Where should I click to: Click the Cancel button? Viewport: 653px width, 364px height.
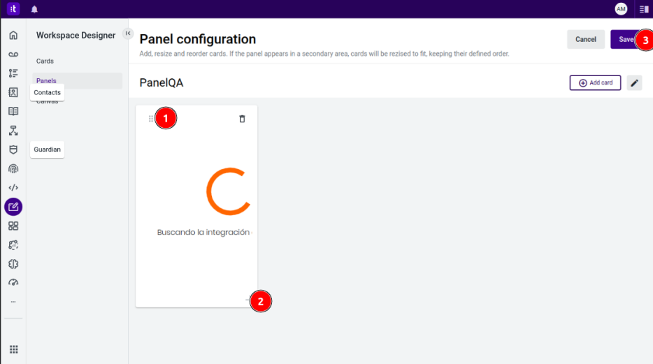(586, 40)
